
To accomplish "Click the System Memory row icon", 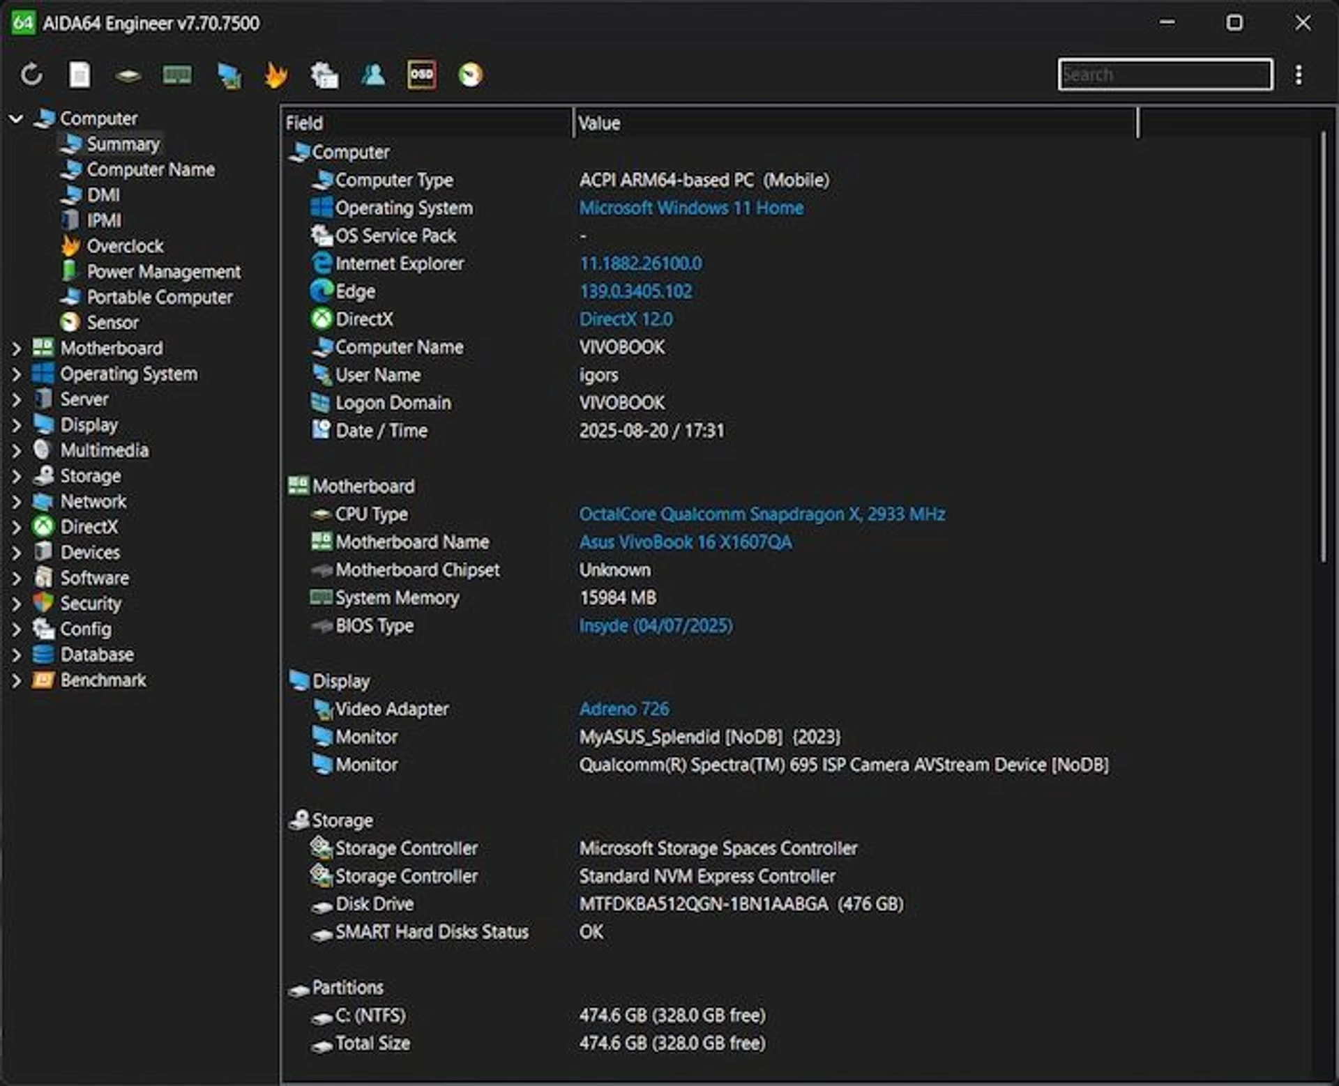I will click(x=321, y=598).
